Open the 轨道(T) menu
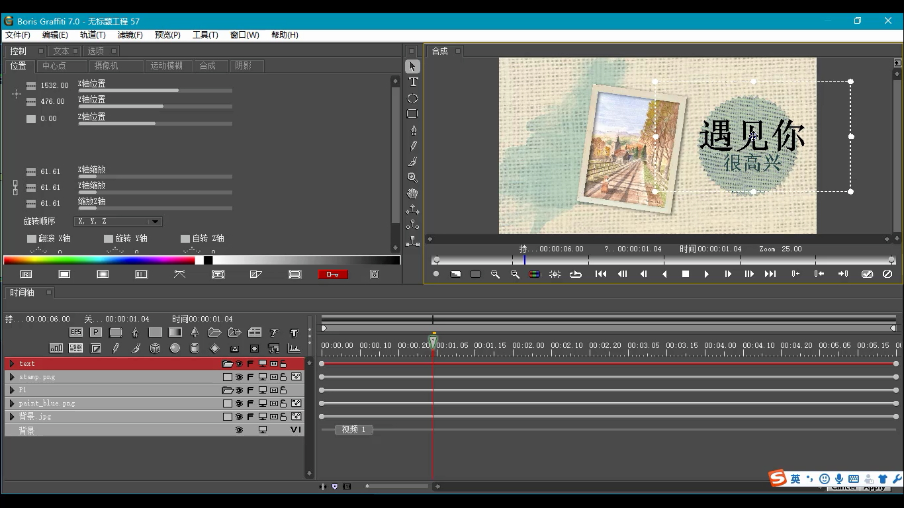The width and height of the screenshot is (904, 508). point(93,35)
